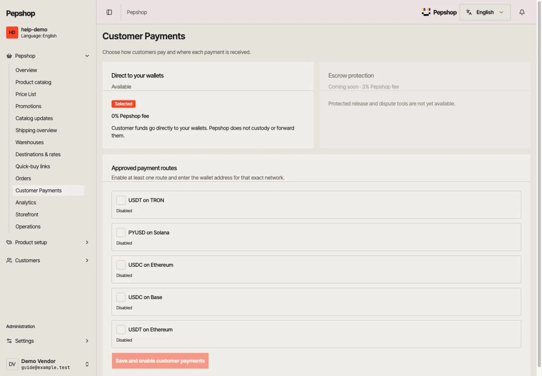Select the Direct to your wallets card
Viewport: 542px width, 376px height.
click(x=208, y=105)
